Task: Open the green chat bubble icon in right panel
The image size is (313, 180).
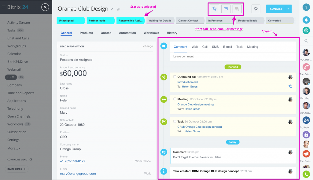Action: tap(306, 30)
